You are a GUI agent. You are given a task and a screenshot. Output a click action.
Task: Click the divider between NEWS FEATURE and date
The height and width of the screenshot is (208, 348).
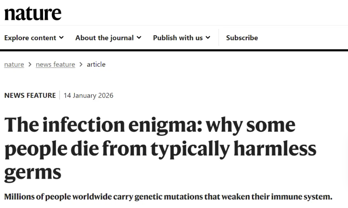[x=60, y=95]
